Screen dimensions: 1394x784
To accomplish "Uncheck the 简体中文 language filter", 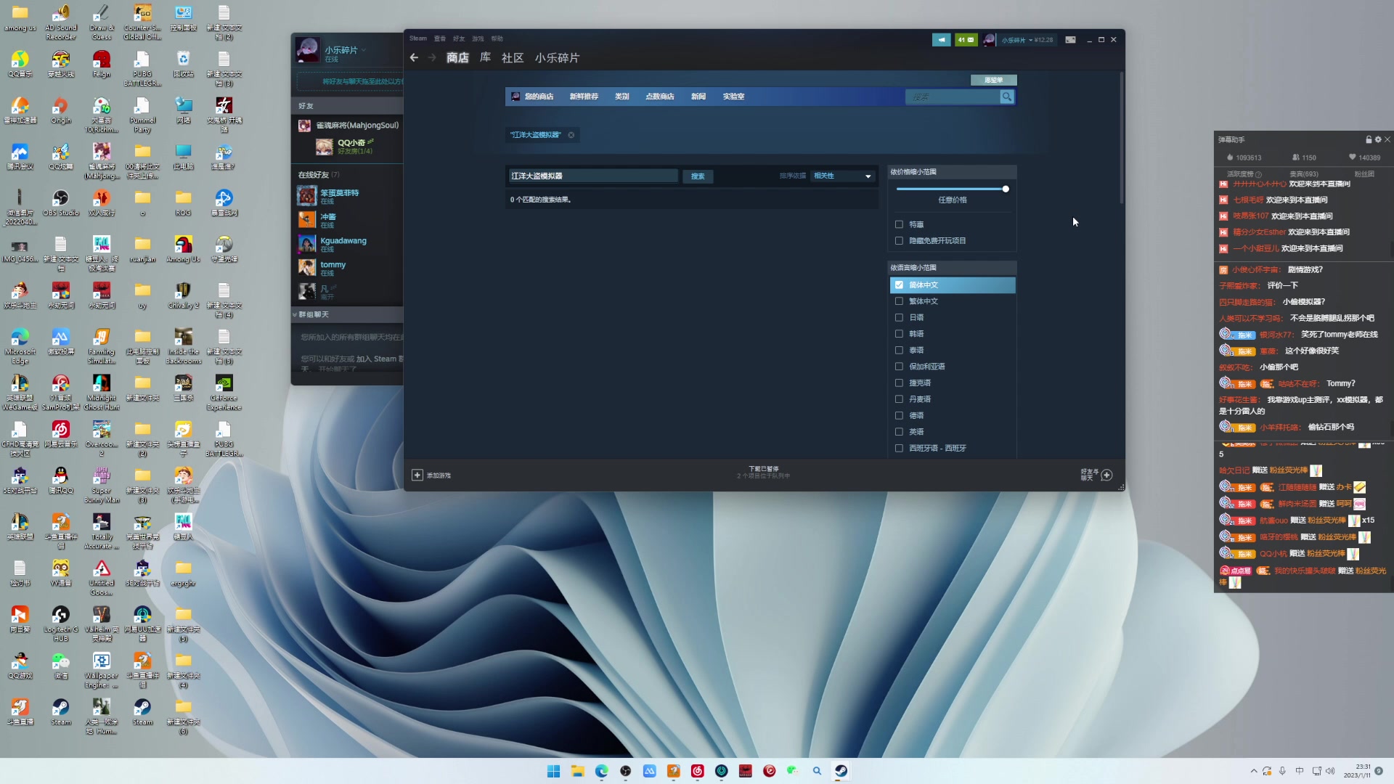I will (899, 285).
